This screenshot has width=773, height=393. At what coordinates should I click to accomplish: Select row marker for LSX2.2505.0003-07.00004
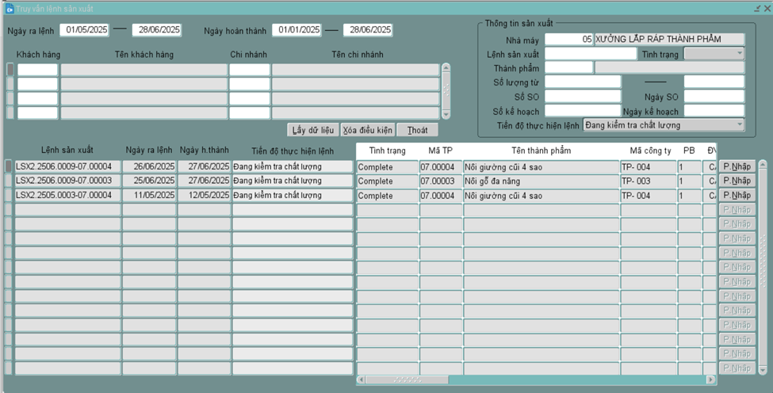9,195
